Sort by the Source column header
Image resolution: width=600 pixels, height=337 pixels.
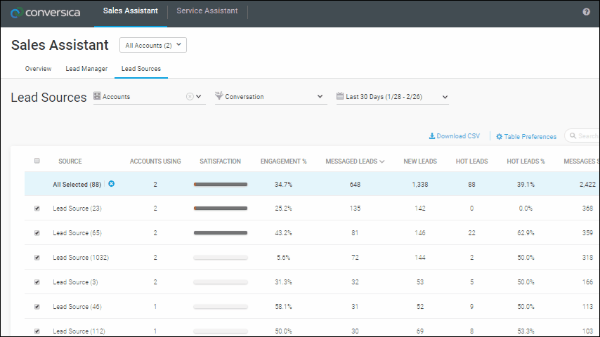coord(70,161)
